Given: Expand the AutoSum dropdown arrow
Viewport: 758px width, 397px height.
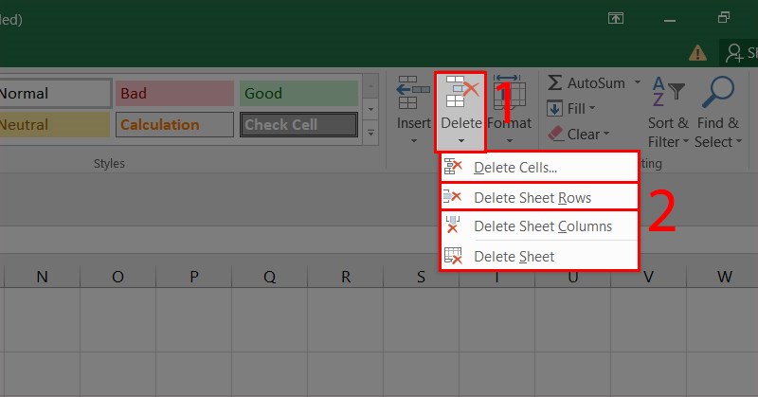Looking at the screenshot, I should pos(638,83).
